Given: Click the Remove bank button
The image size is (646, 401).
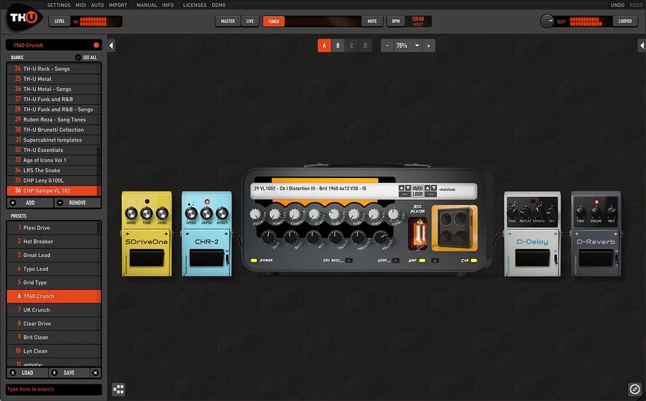Looking at the screenshot, I should click(78, 203).
